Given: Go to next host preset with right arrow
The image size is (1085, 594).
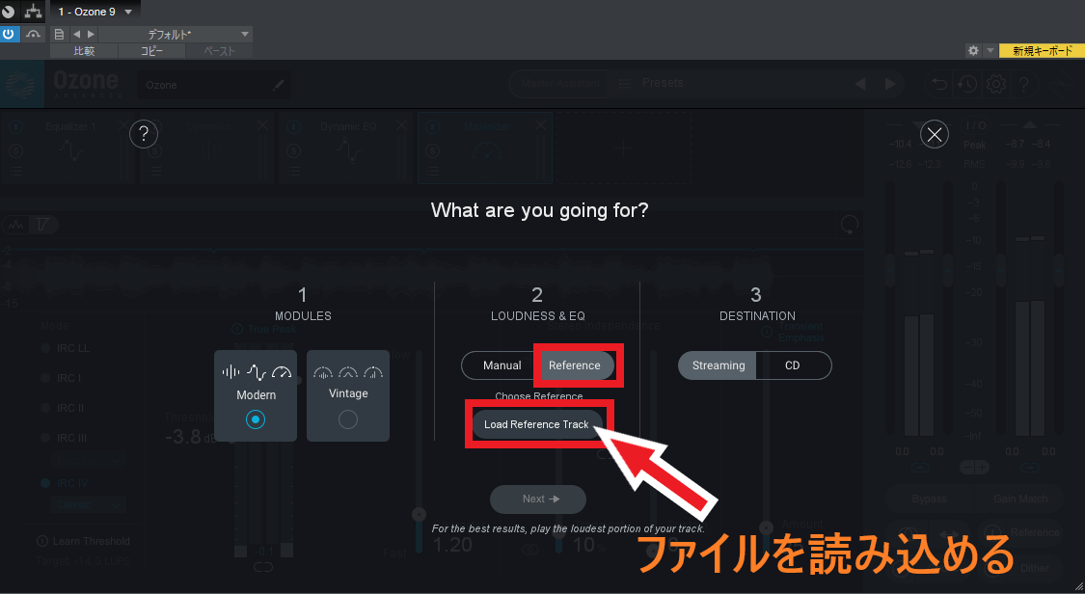Looking at the screenshot, I should coord(91,34).
